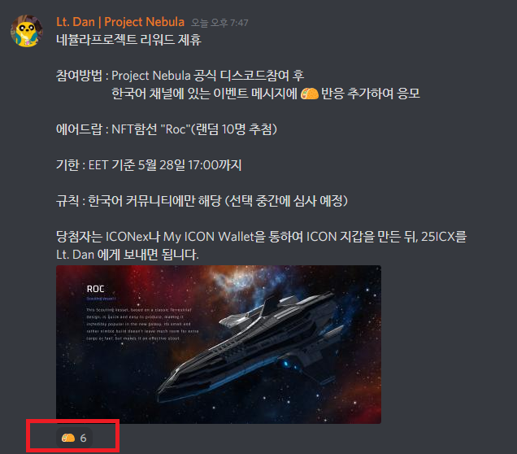Click the vessel description paragraph in the image
The height and width of the screenshot is (454, 517).
142,325
